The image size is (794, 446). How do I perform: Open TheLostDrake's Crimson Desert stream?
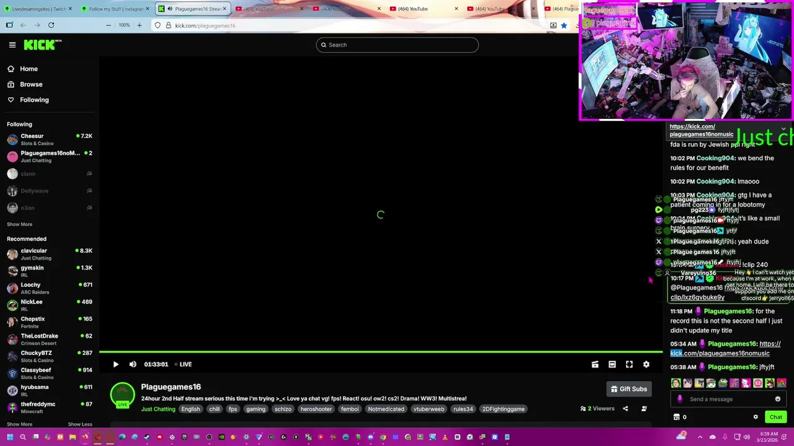[50, 339]
